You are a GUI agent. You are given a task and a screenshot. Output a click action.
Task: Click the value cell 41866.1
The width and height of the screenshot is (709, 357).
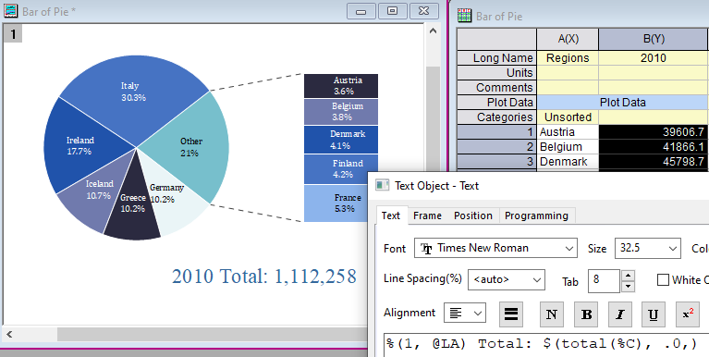pos(653,147)
